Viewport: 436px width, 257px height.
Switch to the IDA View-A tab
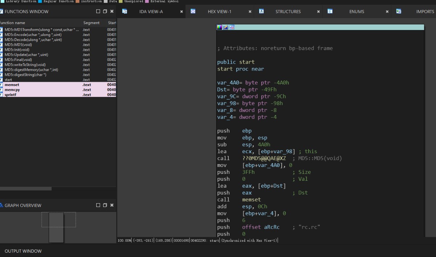click(x=151, y=12)
